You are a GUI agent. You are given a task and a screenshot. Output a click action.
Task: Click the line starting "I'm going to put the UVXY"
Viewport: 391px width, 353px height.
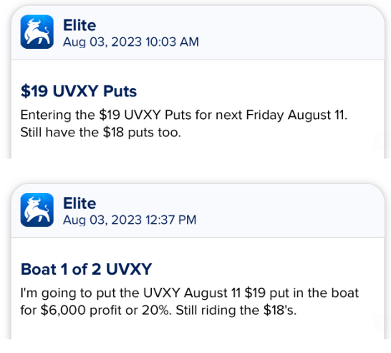click(x=190, y=293)
